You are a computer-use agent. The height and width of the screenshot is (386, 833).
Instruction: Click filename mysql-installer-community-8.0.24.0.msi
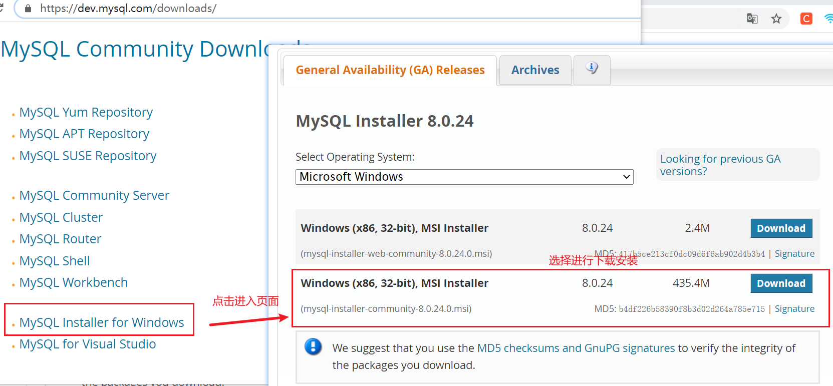pyautogui.click(x=386, y=309)
